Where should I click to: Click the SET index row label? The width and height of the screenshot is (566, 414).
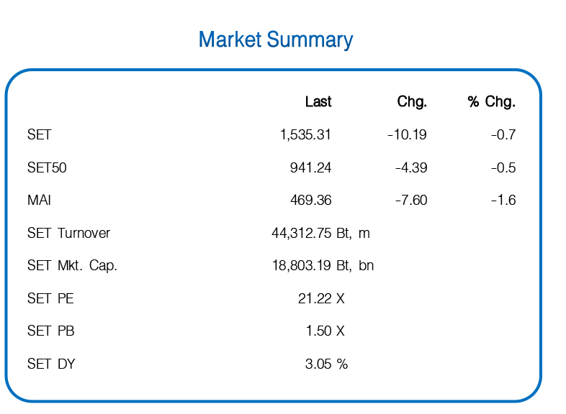pos(40,134)
